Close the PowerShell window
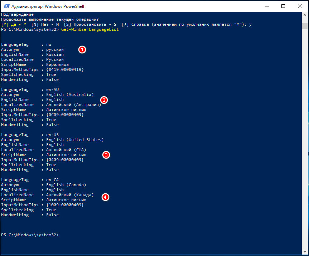This screenshot has height=256, width=309. [300, 6]
